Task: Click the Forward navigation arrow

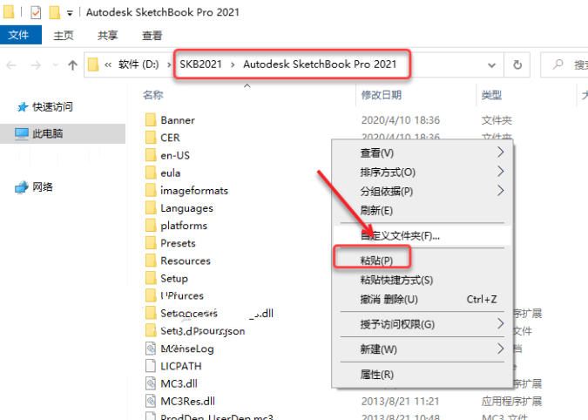Action: click(x=36, y=65)
